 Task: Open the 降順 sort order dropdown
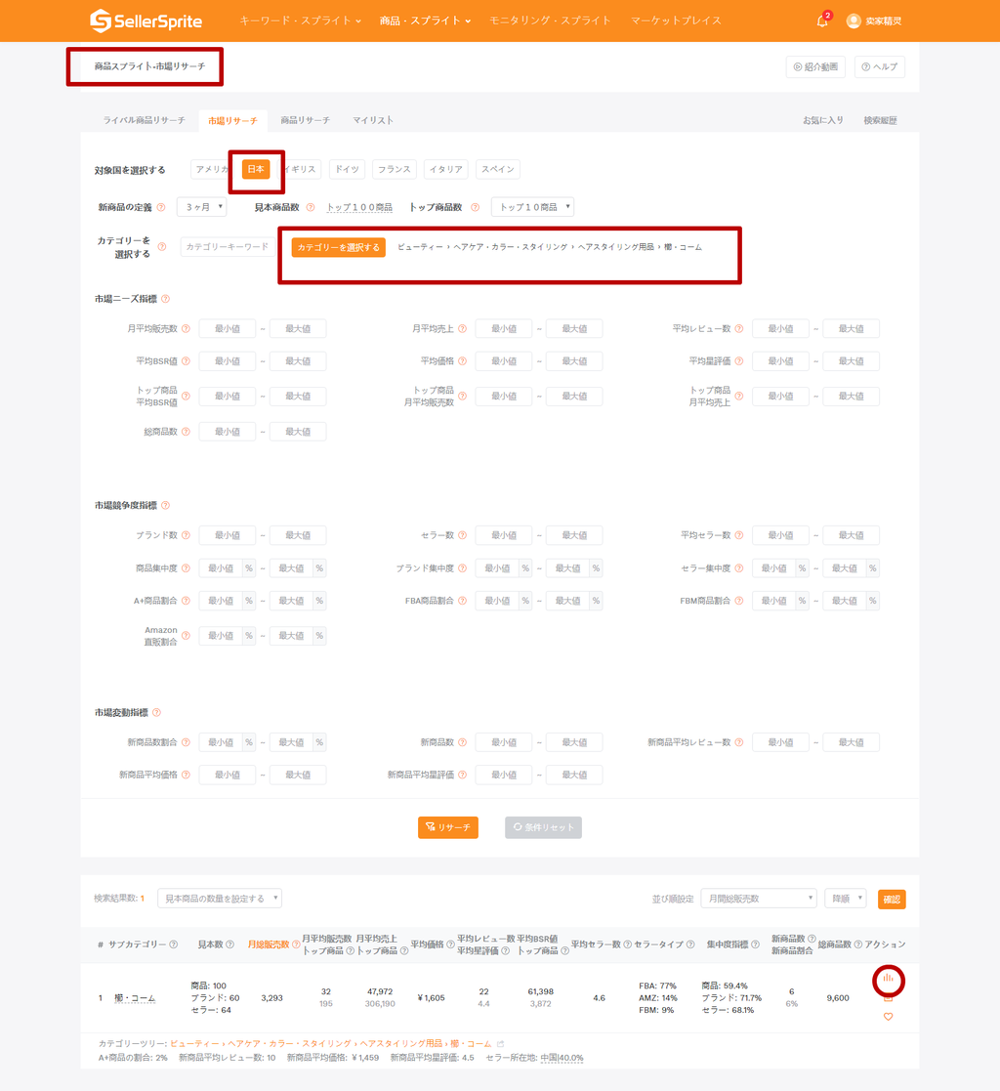(846, 899)
